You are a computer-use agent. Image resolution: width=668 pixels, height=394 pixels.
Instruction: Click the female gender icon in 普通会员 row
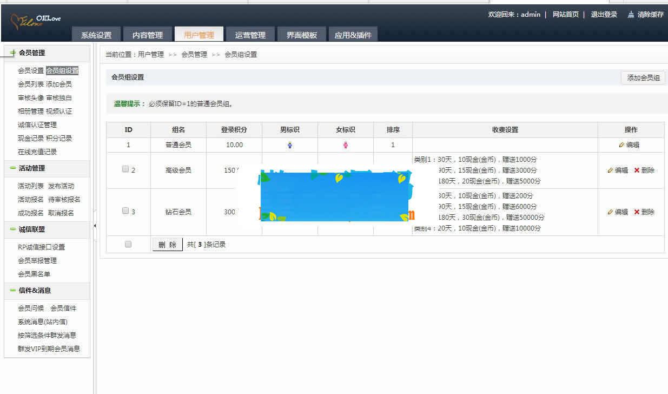pyautogui.click(x=345, y=145)
